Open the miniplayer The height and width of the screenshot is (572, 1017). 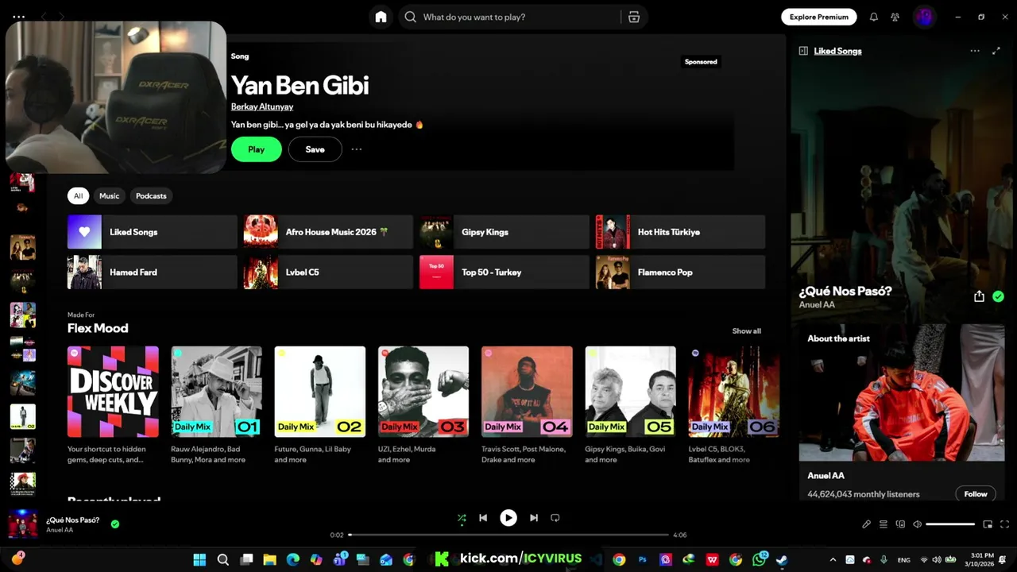tap(988, 524)
